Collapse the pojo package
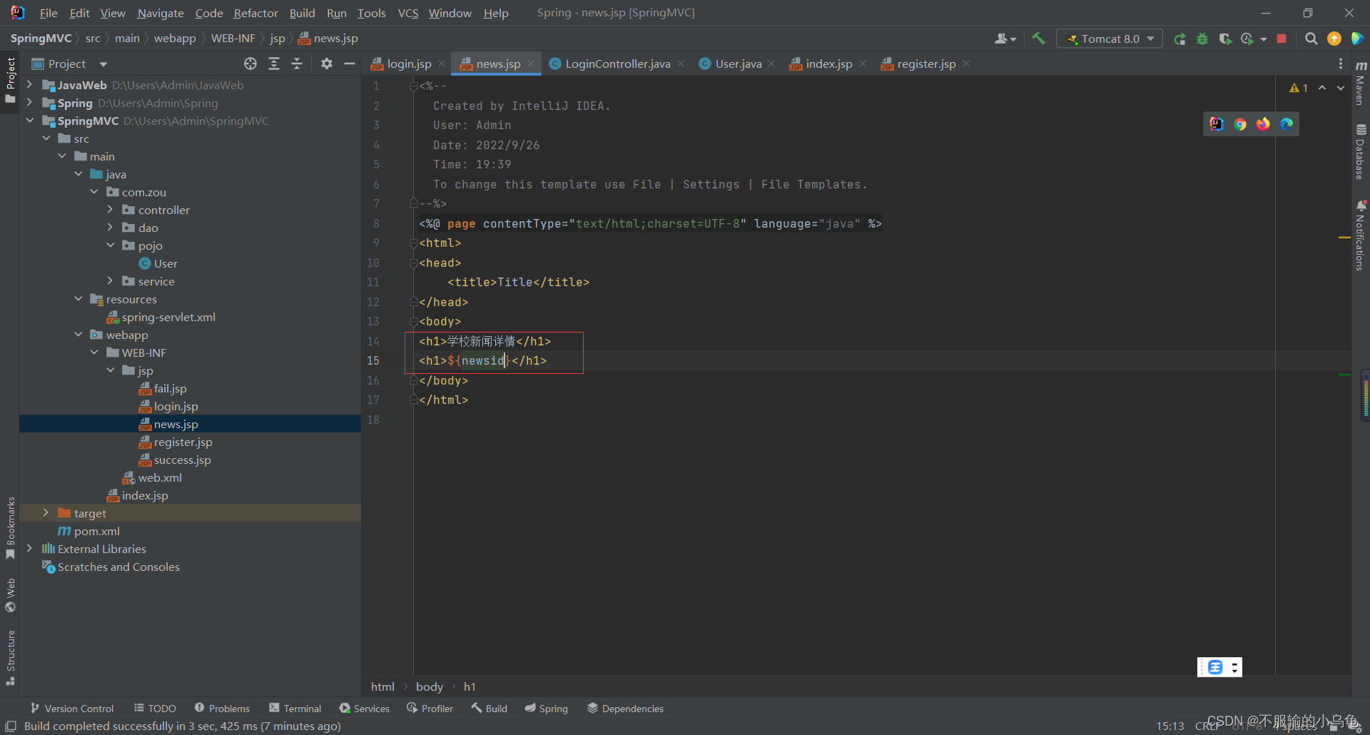The image size is (1370, 735). [110, 245]
